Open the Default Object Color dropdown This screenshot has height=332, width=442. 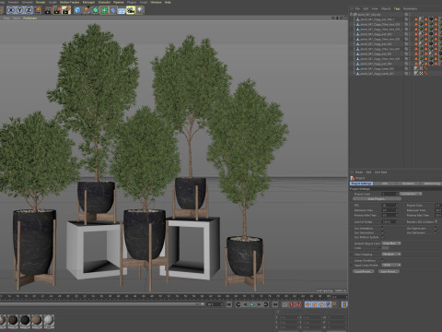tap(391, 243)
